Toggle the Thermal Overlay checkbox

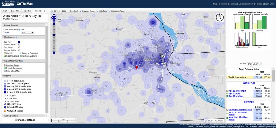coord(19,44)
